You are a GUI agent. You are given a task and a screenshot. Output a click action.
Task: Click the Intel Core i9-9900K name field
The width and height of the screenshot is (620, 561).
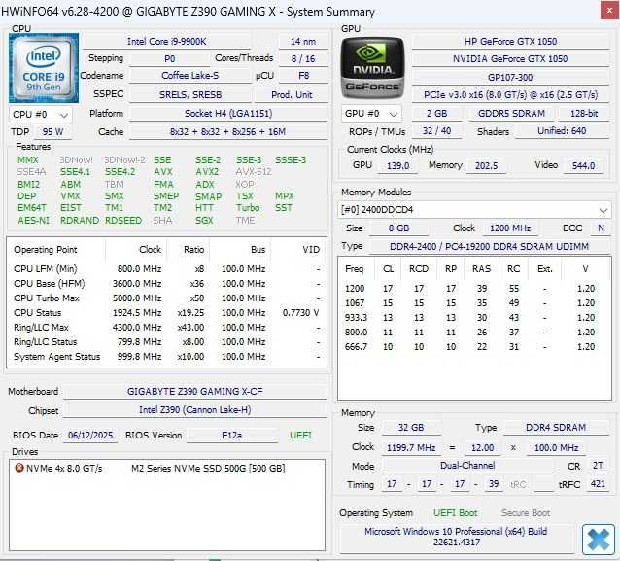(x=166, y=41)
